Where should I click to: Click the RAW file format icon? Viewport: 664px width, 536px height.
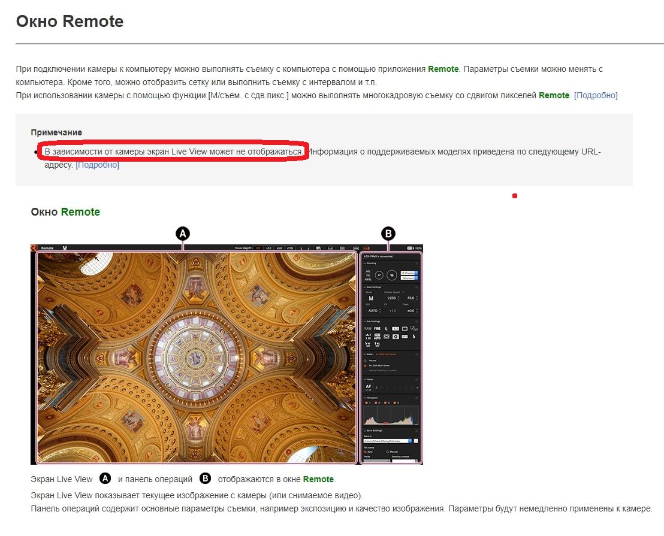coord(368,329)
